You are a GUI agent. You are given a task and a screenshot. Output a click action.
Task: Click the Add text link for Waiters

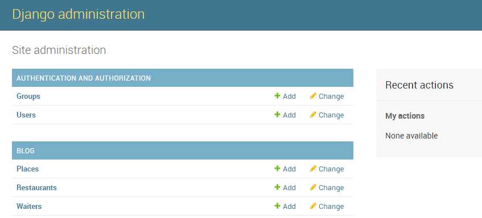tap(289, 206)
